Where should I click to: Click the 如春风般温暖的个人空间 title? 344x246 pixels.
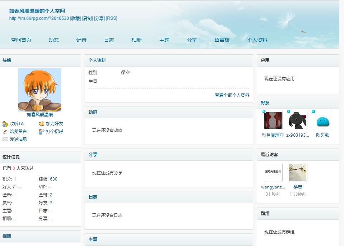(37, 11)
